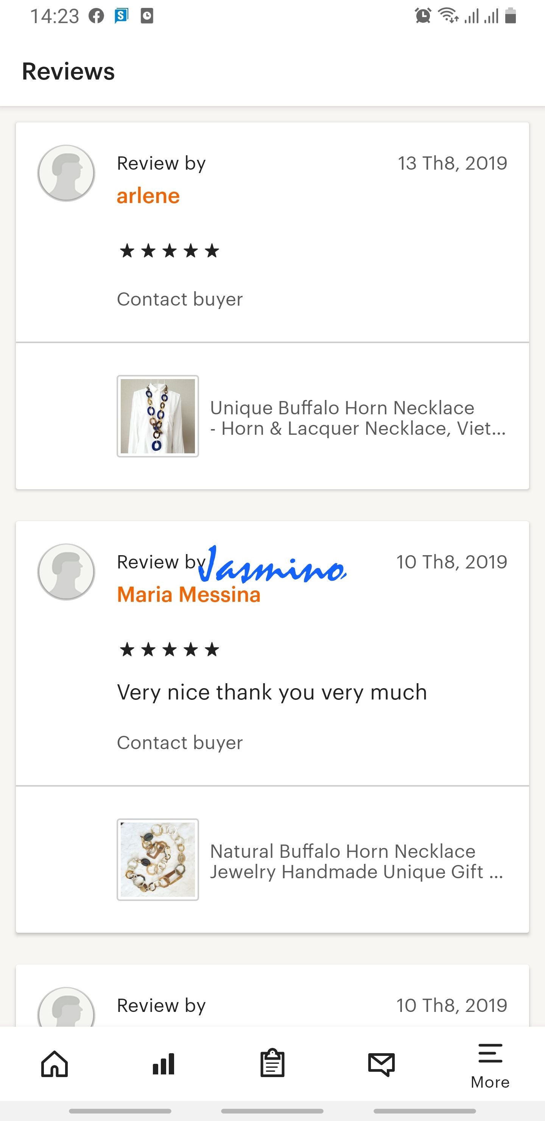
Task: Tap the alarm icon in status bar
Action: tap(423, 16)
